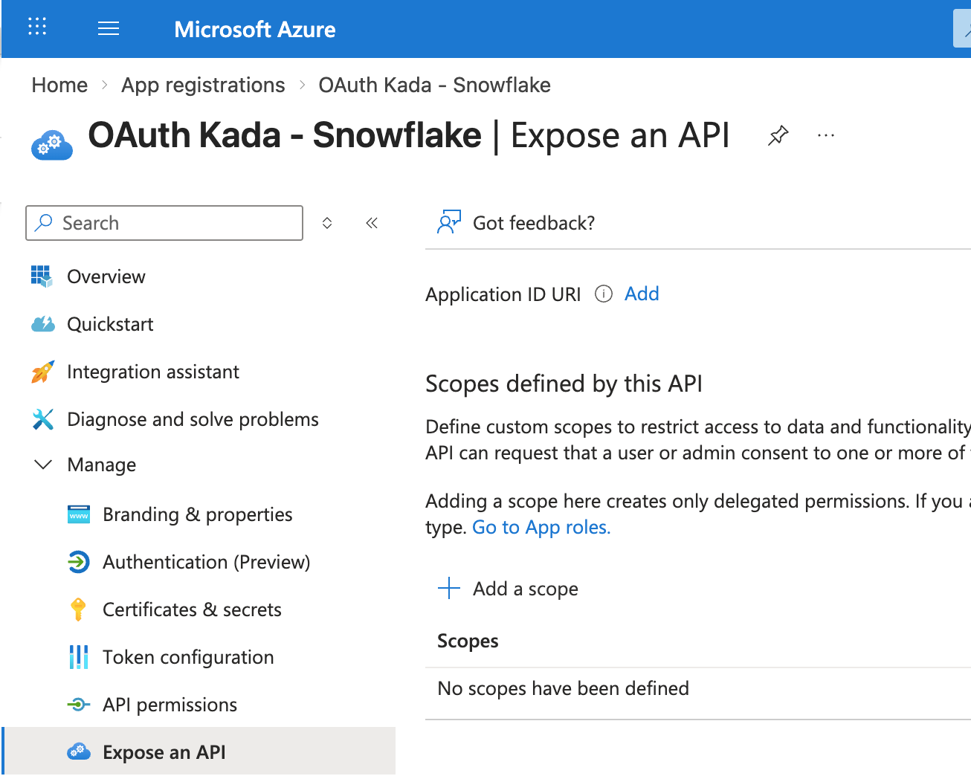Click the Application ID URI info icon
Screen dimensions: 971x776
[x=604, y=294]
